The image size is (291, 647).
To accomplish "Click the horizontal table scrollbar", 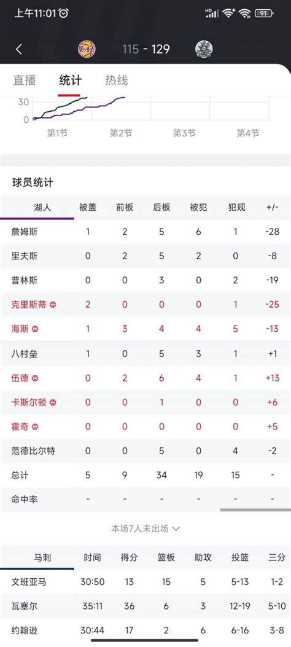I will tap(255, 510).
